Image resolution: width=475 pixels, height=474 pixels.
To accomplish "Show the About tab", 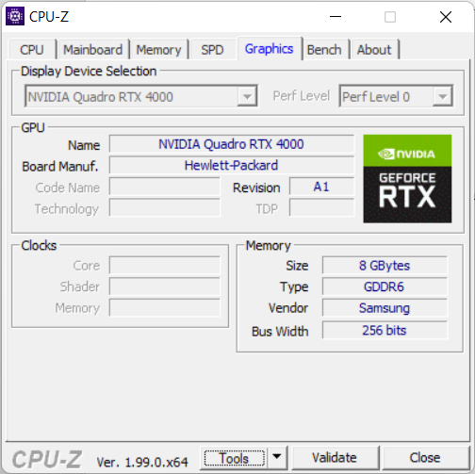I will coord(374,50).
